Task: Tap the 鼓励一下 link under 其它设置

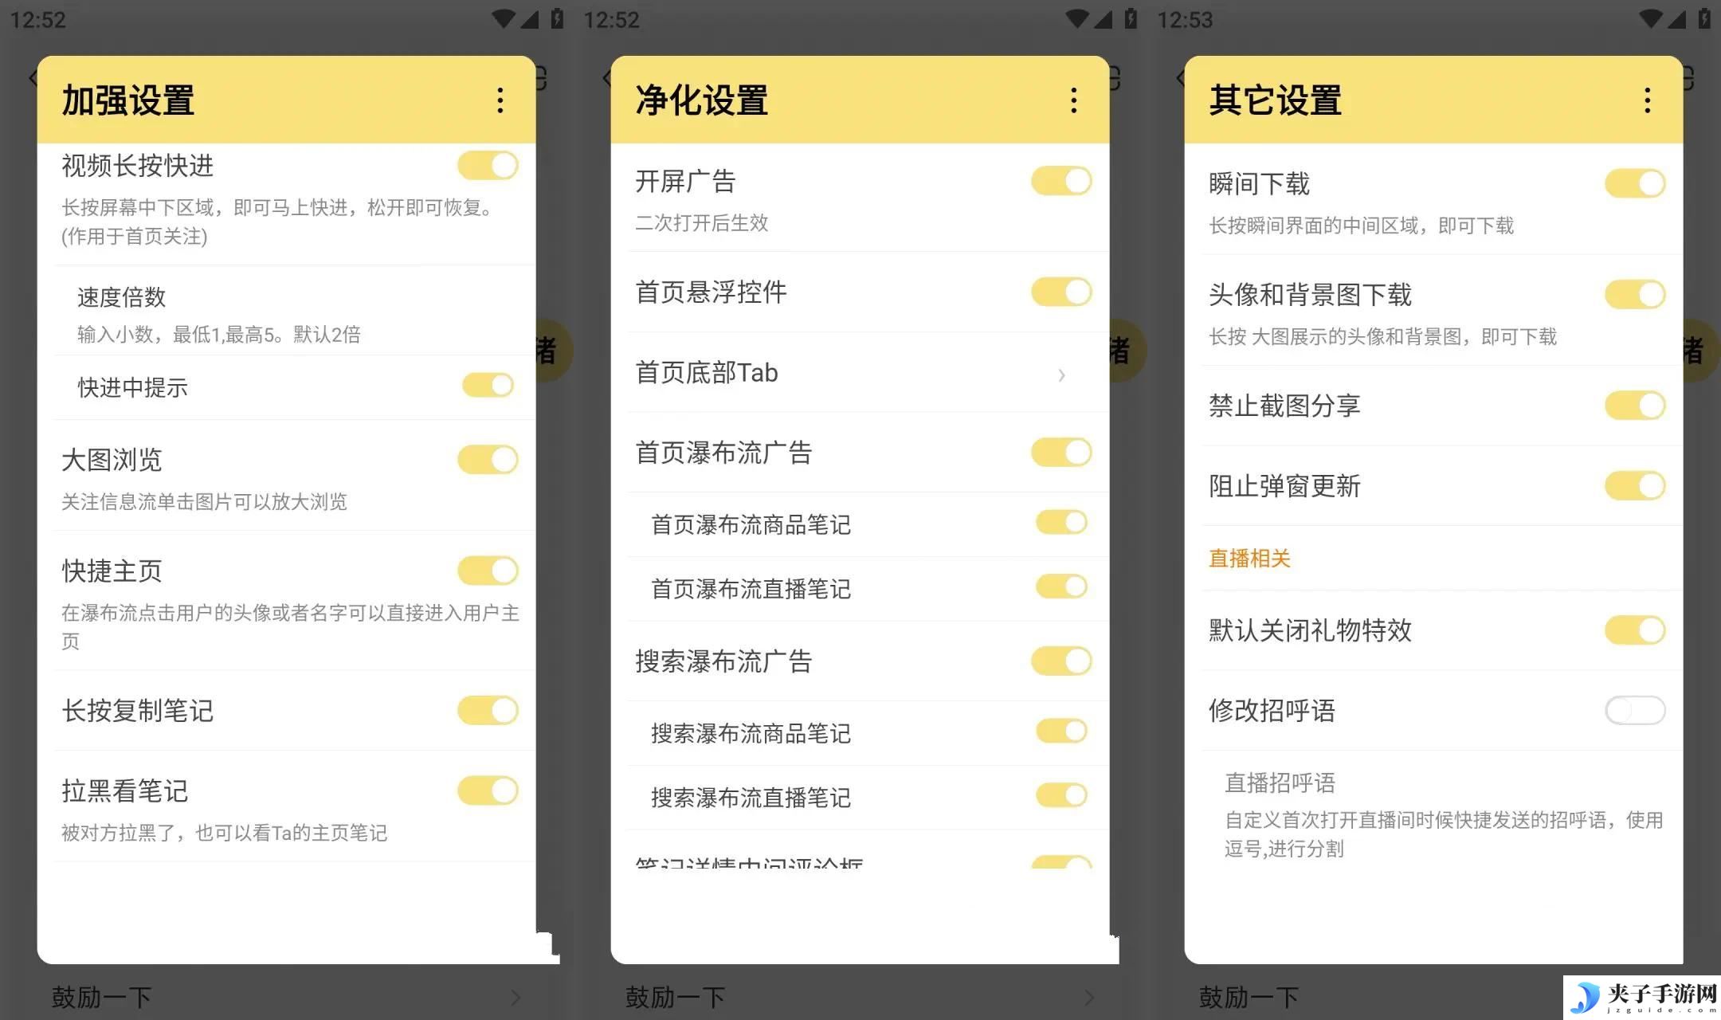Action: [x=1249, y=998]
